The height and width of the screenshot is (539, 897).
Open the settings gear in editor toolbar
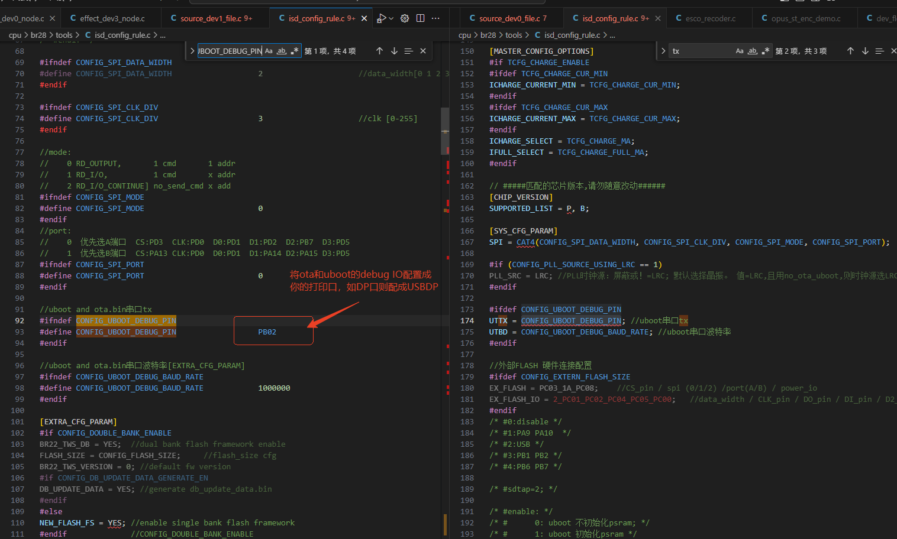(x=405, y=18)
